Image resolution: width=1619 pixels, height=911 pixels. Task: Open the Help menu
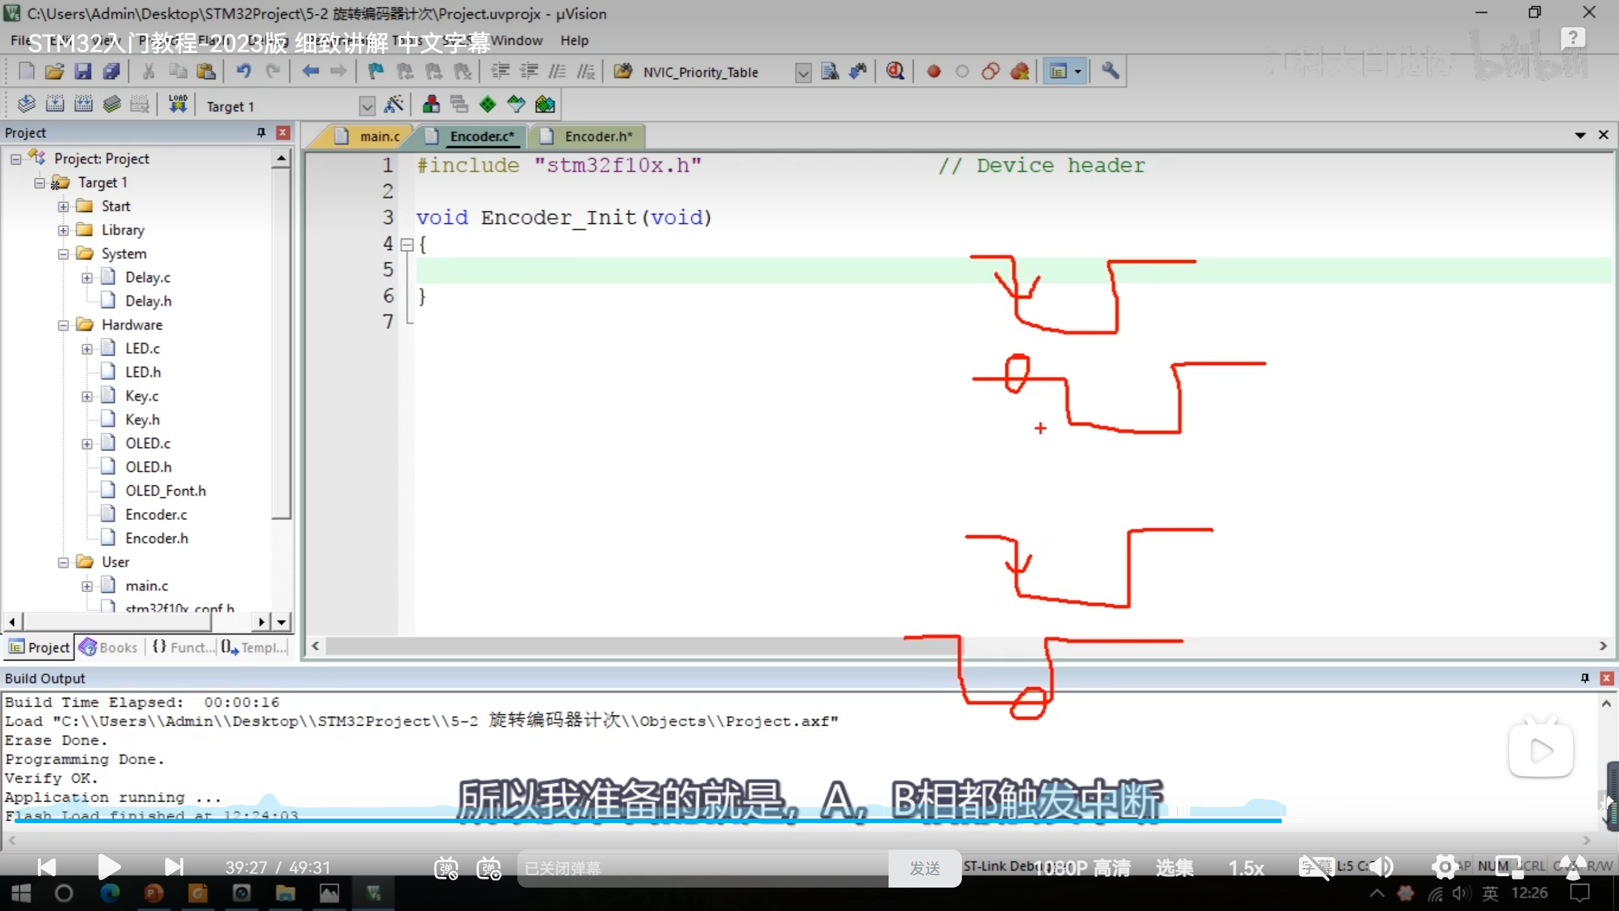574,40
